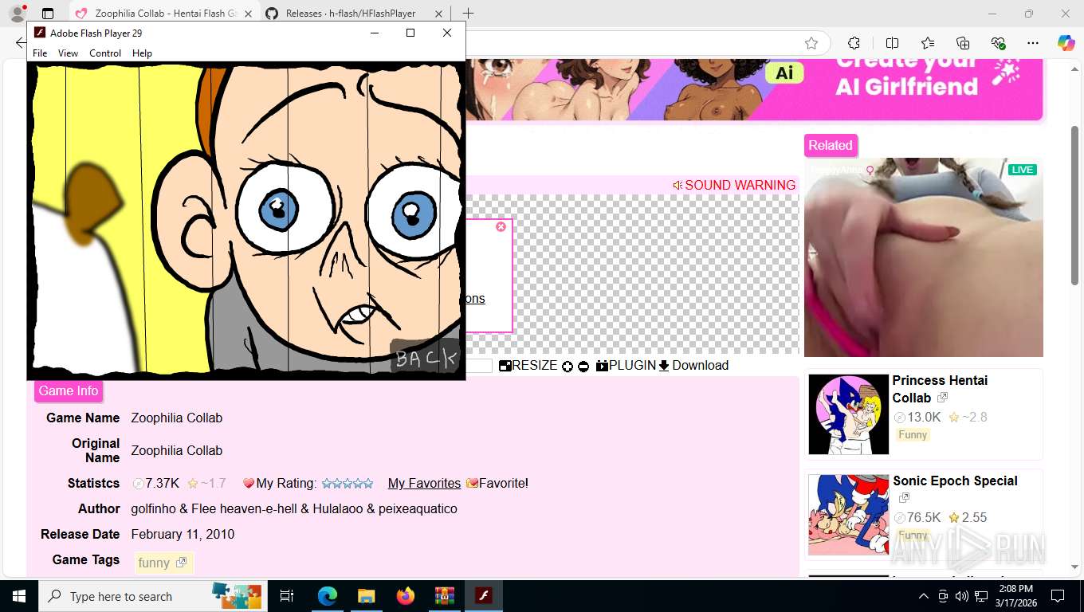Open the Collections icon in Edge
The width and height of the screenshot is (1084, 612).
[963, 43]
